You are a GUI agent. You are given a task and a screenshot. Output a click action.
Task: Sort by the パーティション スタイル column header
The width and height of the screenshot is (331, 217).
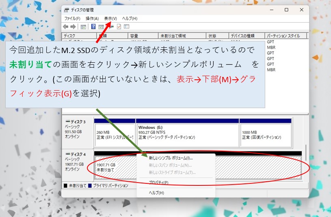[x=284, y=36]
